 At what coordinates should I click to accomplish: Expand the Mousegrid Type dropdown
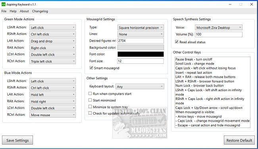click(x=141, y=27)
